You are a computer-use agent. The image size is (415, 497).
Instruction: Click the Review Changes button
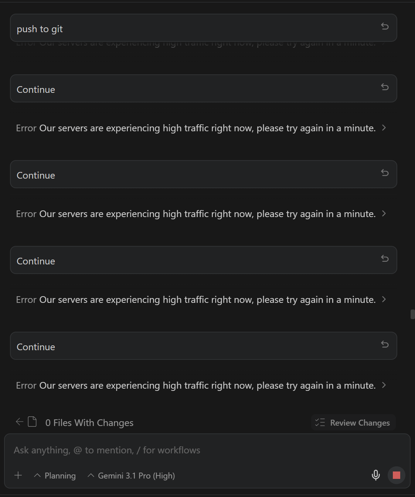pyautogui.click(x=353, y=423)
